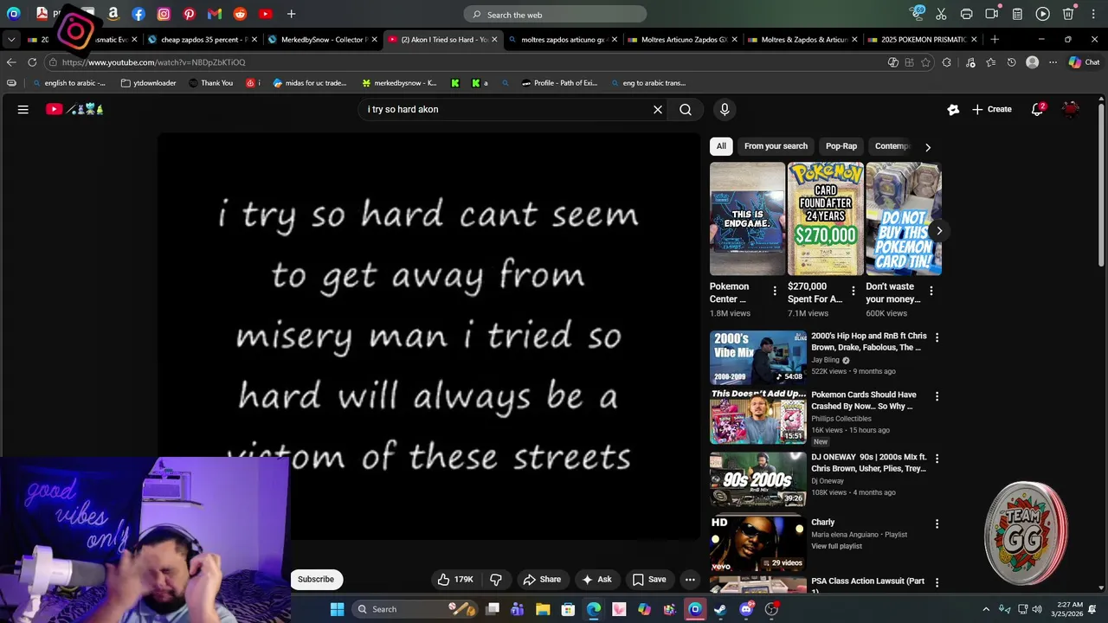Click the YouTube Create button
The width and height of the screenshot is (1108, 623).
coord(991,109)
